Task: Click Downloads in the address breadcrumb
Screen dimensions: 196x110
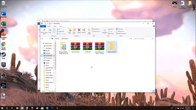Action: 65,39
